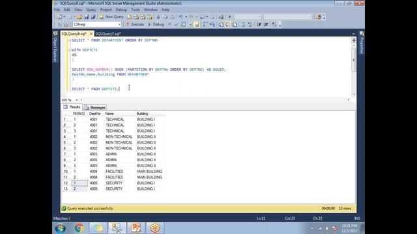Click the green Start play icon
Viewport: 417px width, 234px height.
pyautogui.click(x=230, y=17)
